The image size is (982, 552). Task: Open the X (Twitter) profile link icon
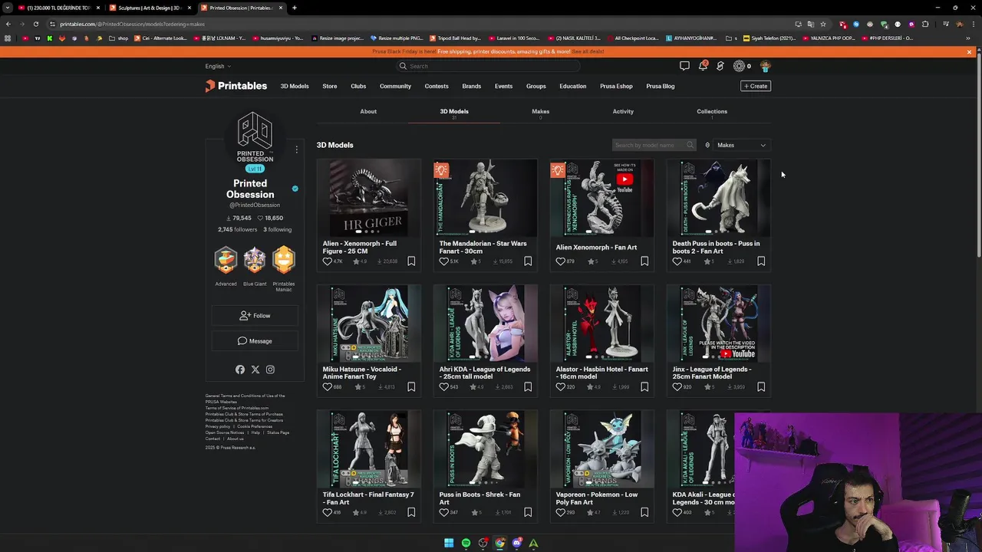255,370
